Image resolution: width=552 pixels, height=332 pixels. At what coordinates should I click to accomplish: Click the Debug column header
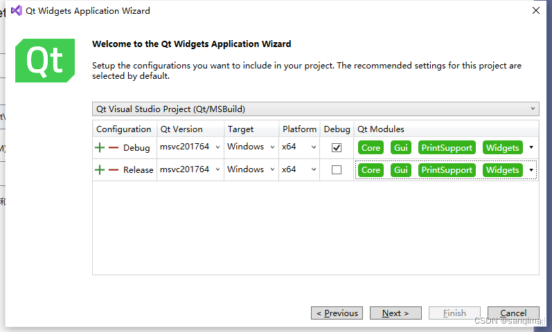click(x=337, y=129)
